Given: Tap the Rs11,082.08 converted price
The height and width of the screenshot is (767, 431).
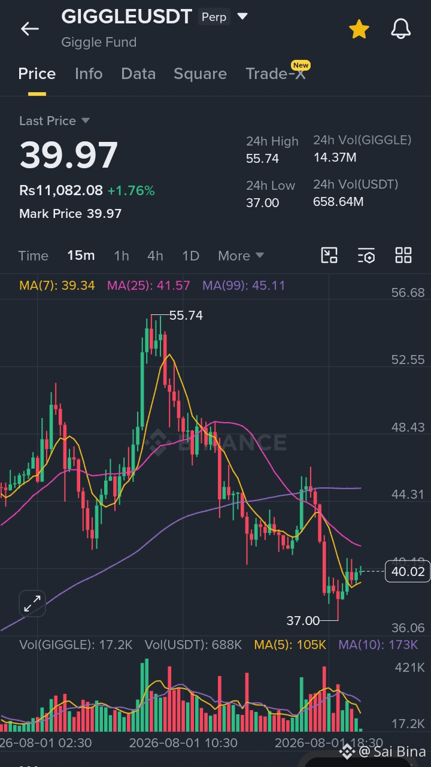Looking at the screenshot, I should (x=61, y=190).
